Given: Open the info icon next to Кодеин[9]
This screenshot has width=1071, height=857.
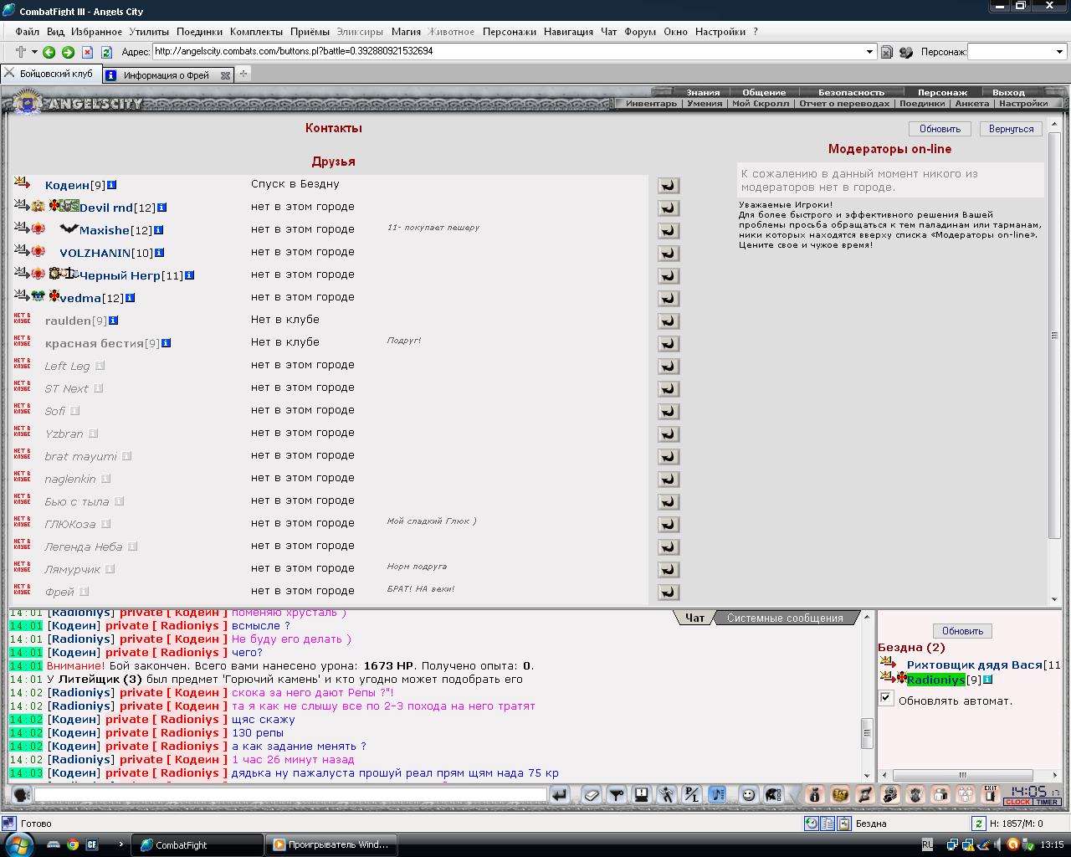Looking at the screenshot, I should [111, 185].
